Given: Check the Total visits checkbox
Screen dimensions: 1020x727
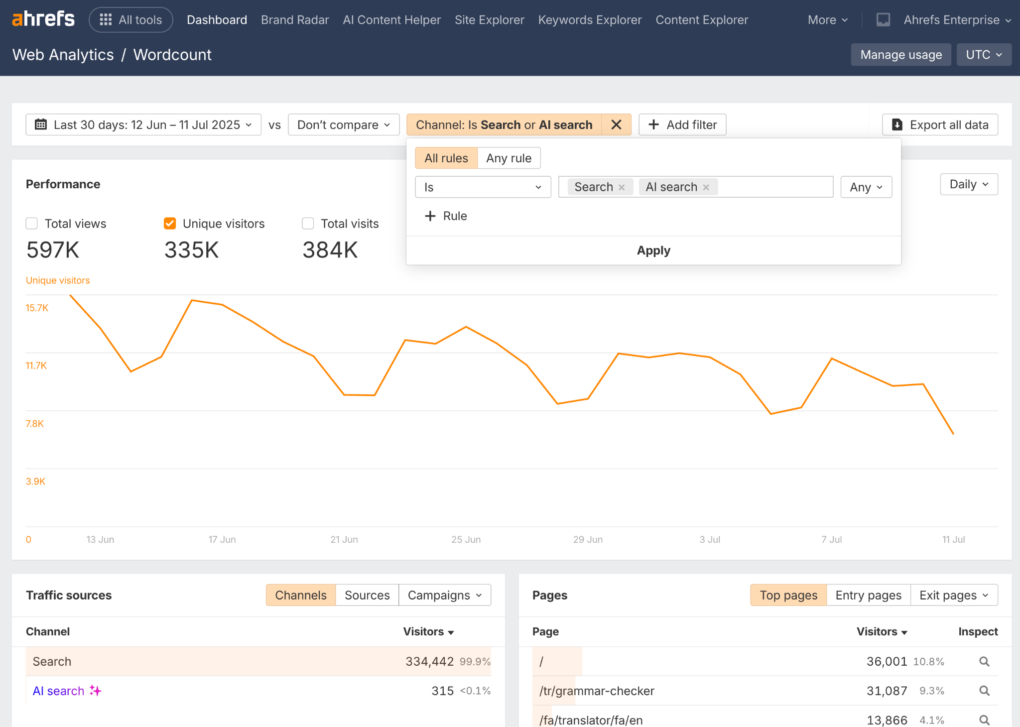Looking at the screenshot, I should tap(307, 224).
